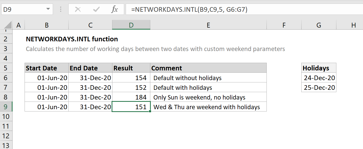Select the Start Date column header cell

pos(47,68)
